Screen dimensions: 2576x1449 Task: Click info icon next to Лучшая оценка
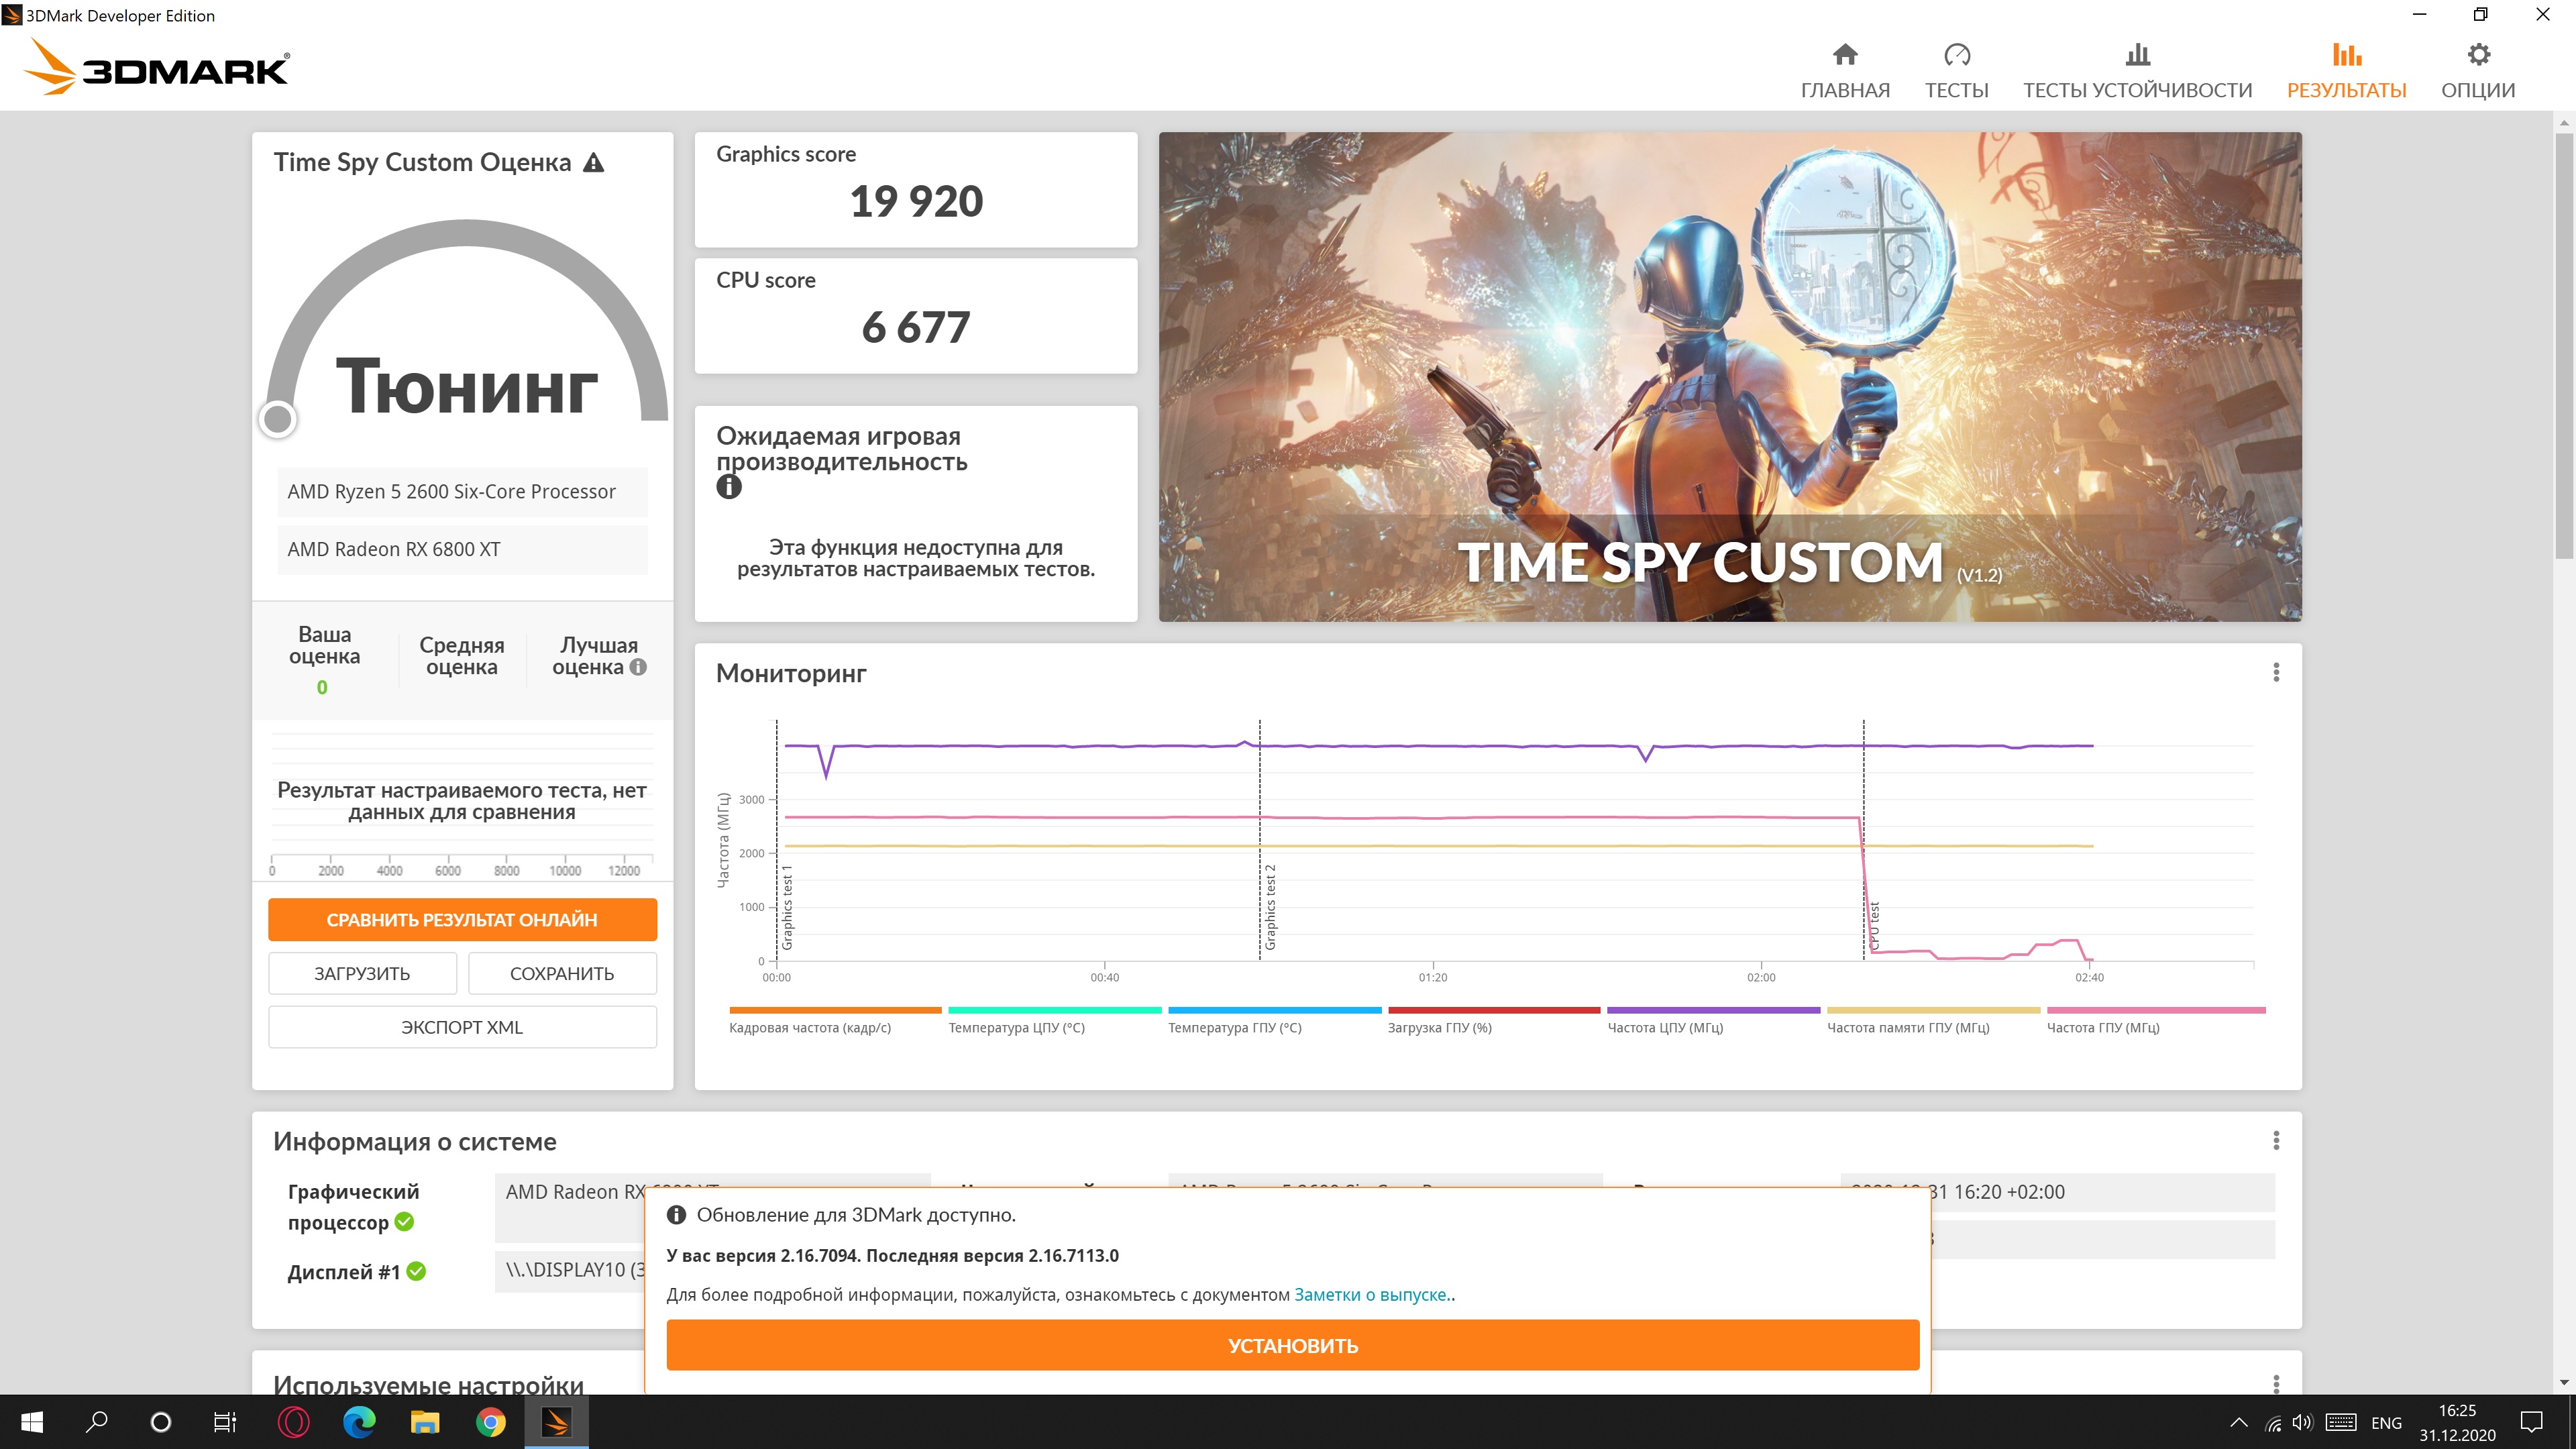click(x=638, y=667)
